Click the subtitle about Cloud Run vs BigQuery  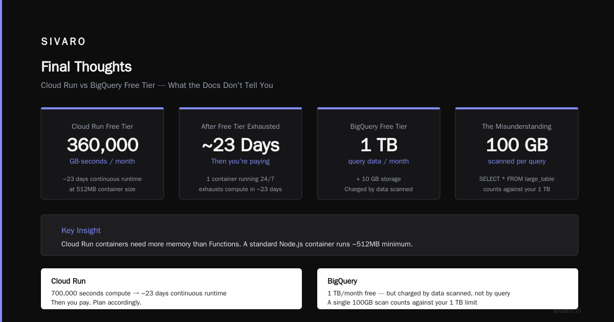157,85
